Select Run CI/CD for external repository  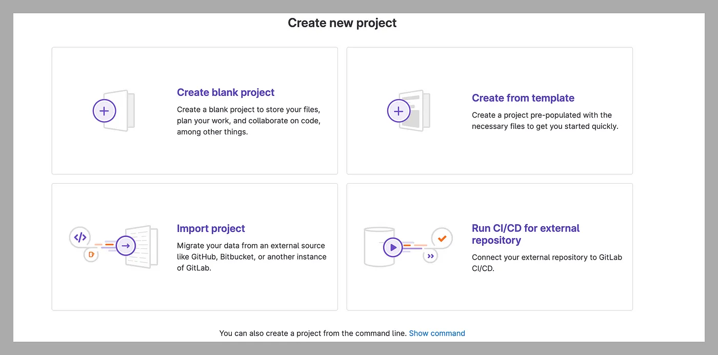(526, 234)
